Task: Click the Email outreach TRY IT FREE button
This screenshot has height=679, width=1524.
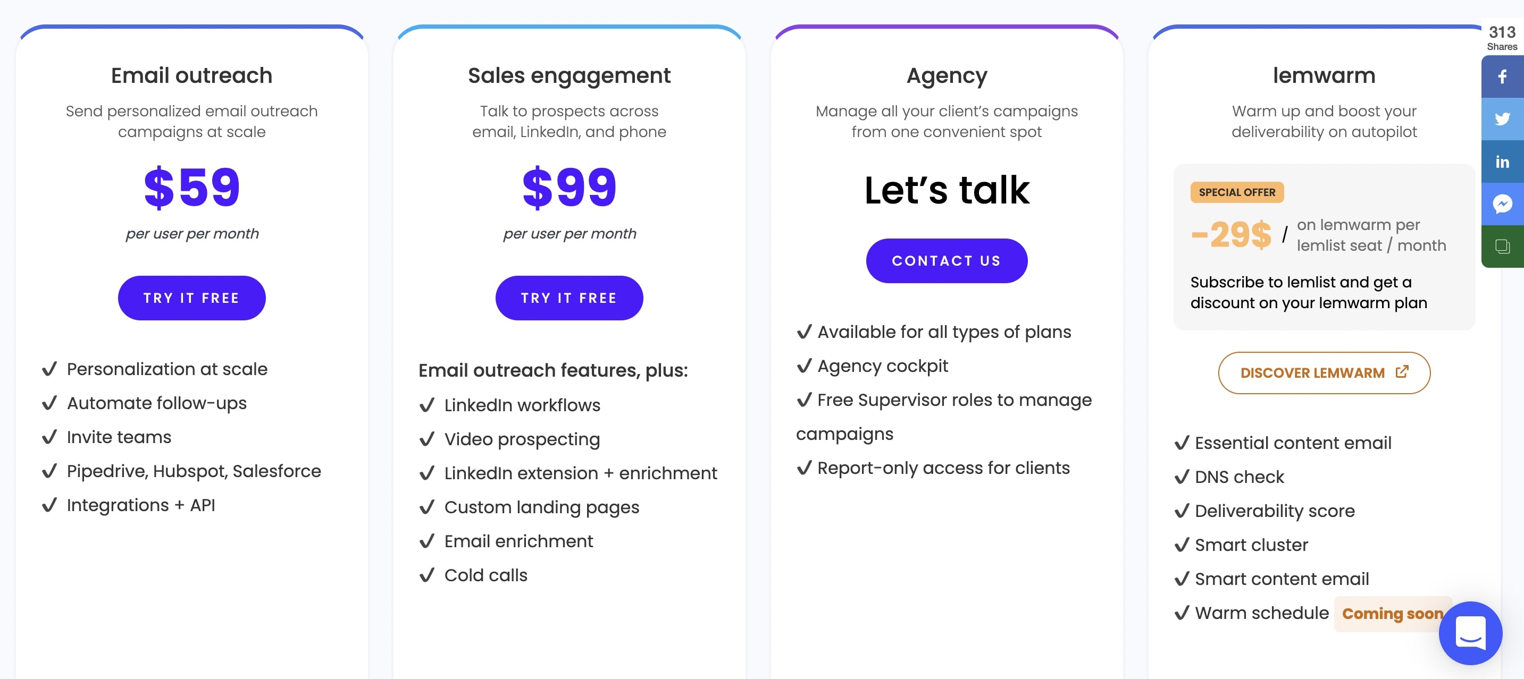Action: click(191, 296)
